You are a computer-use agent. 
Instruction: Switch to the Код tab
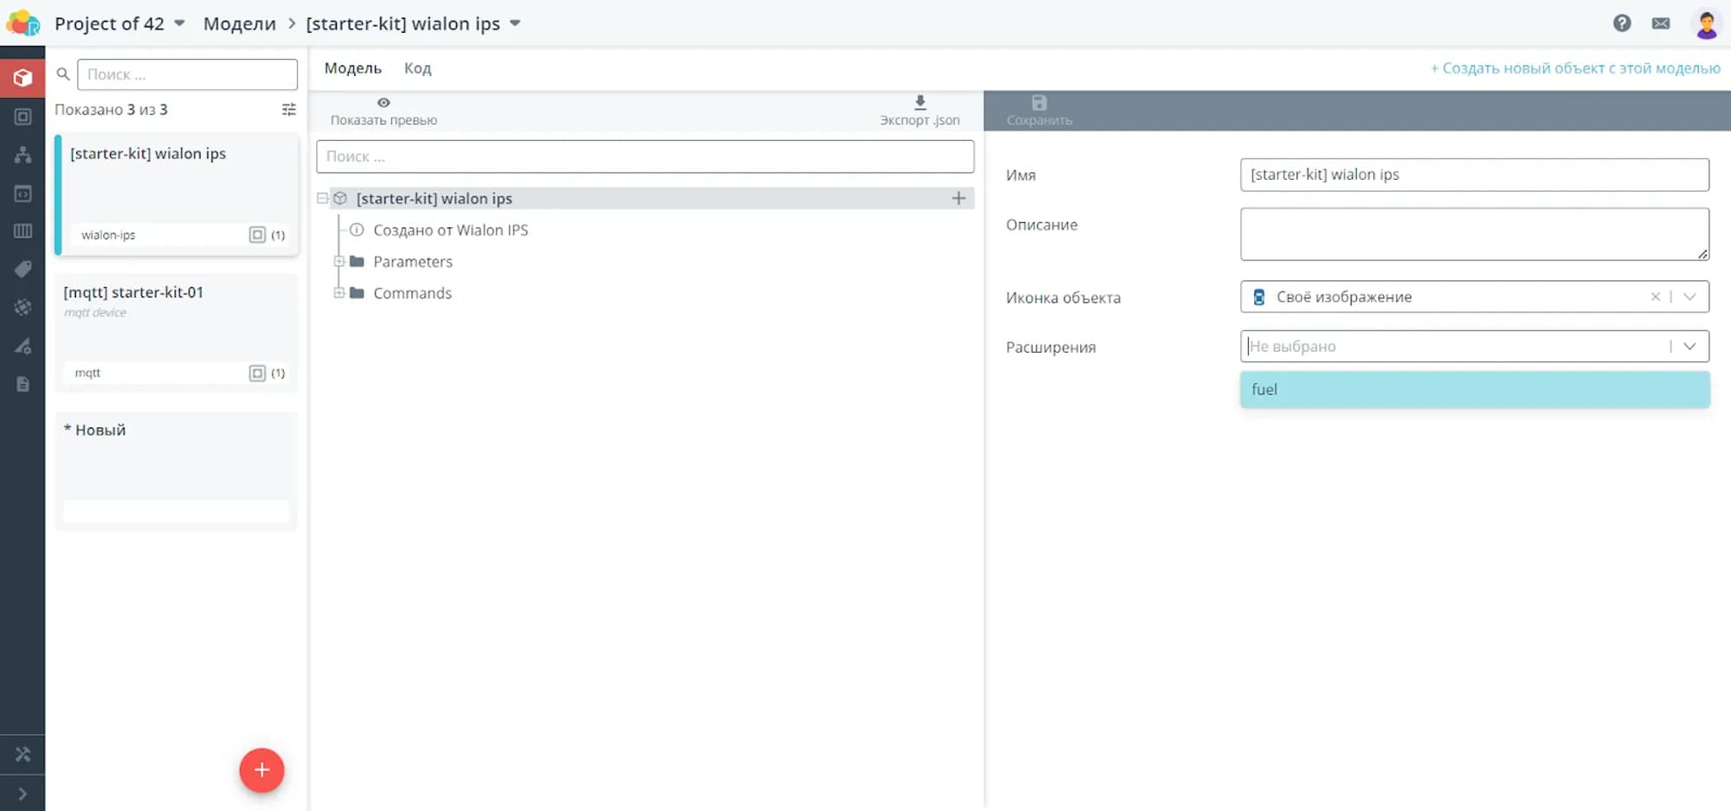coord(417,68)
